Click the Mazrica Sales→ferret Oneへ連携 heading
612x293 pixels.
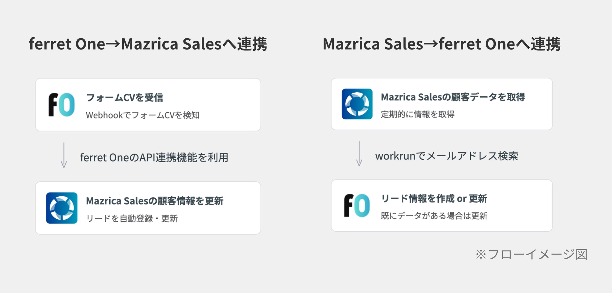click(441, 44)
